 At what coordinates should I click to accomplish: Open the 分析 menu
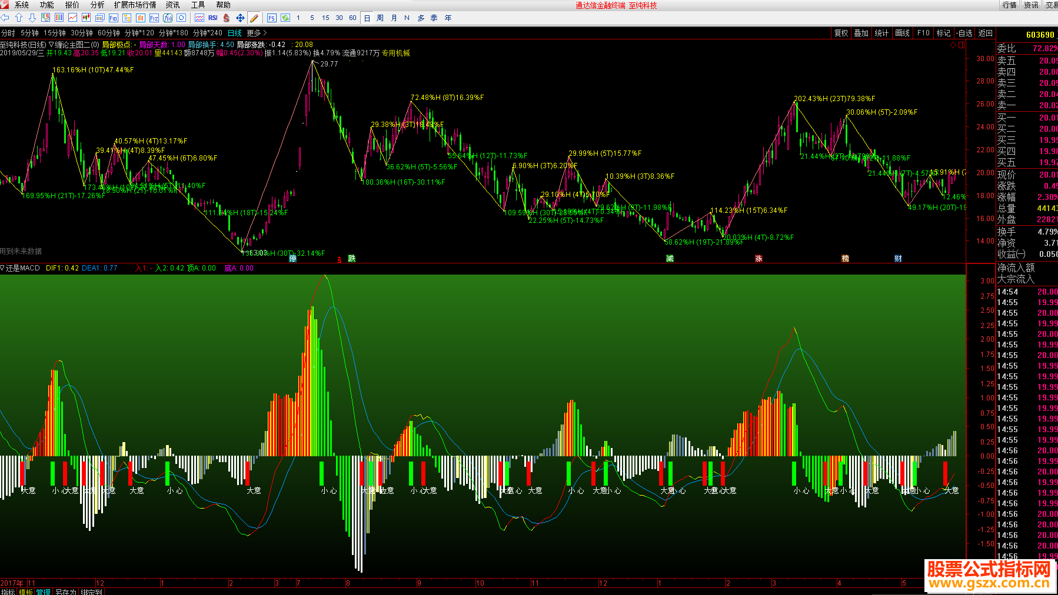tap(97, 5)
